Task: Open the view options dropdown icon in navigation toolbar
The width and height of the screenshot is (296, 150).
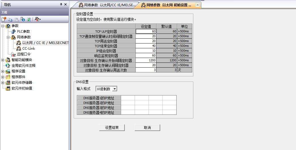Action: click(38, 19)
